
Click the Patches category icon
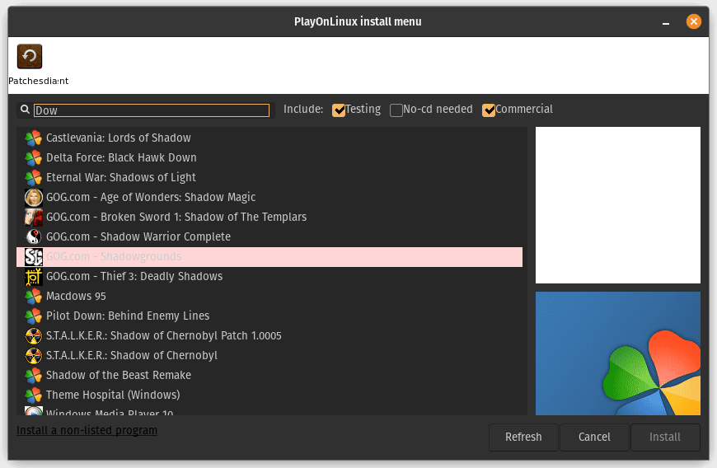coord(30,57)
